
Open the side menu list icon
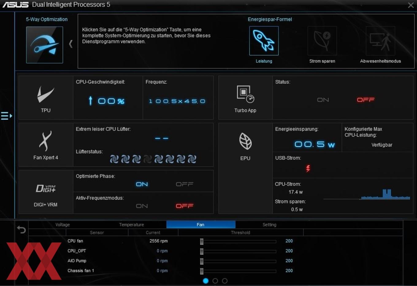tap(6, 116)
